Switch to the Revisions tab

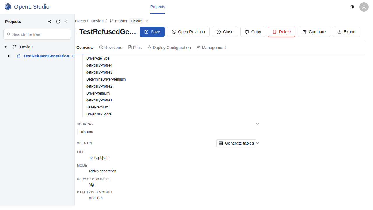(110, 48)
